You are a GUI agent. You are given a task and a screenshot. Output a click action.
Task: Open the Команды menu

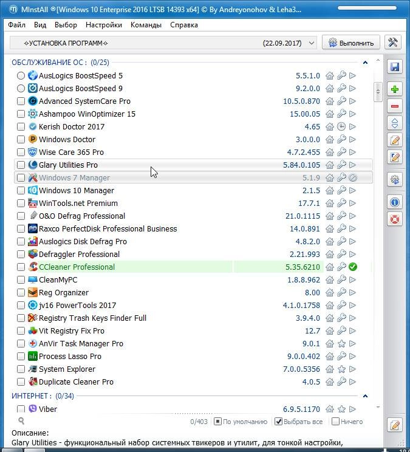146,25
